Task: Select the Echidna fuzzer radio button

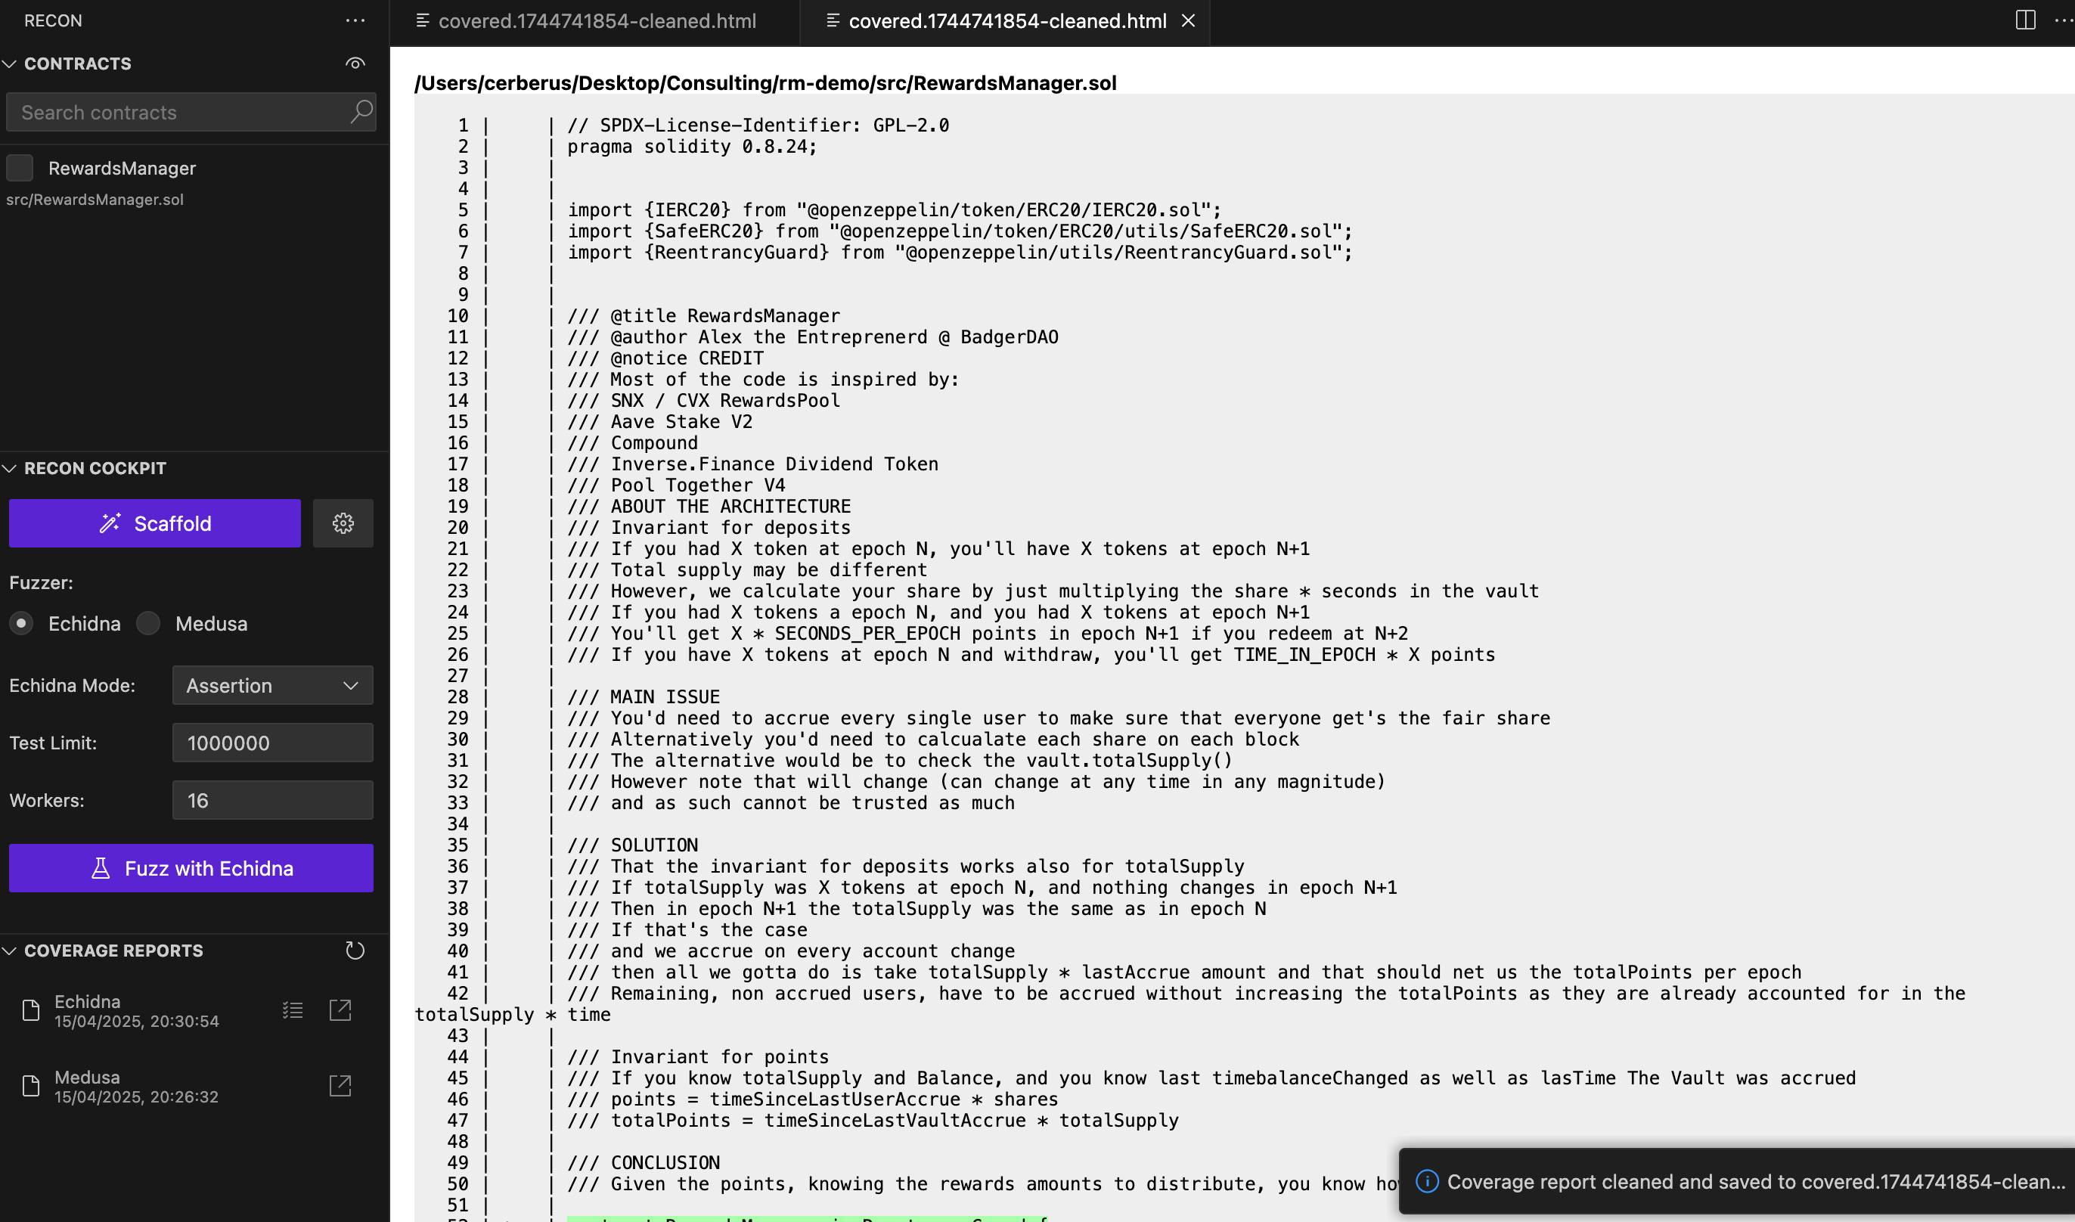Action: [21, 623]
